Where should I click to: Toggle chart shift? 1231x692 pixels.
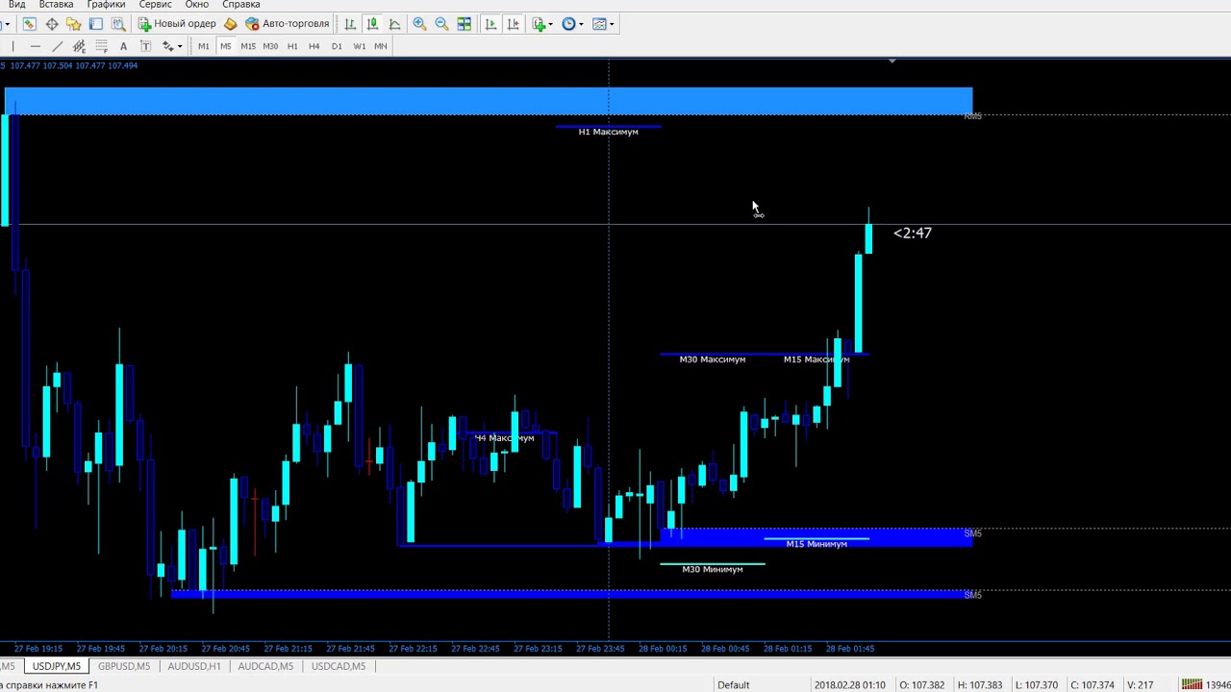click(x=514, y=24)
